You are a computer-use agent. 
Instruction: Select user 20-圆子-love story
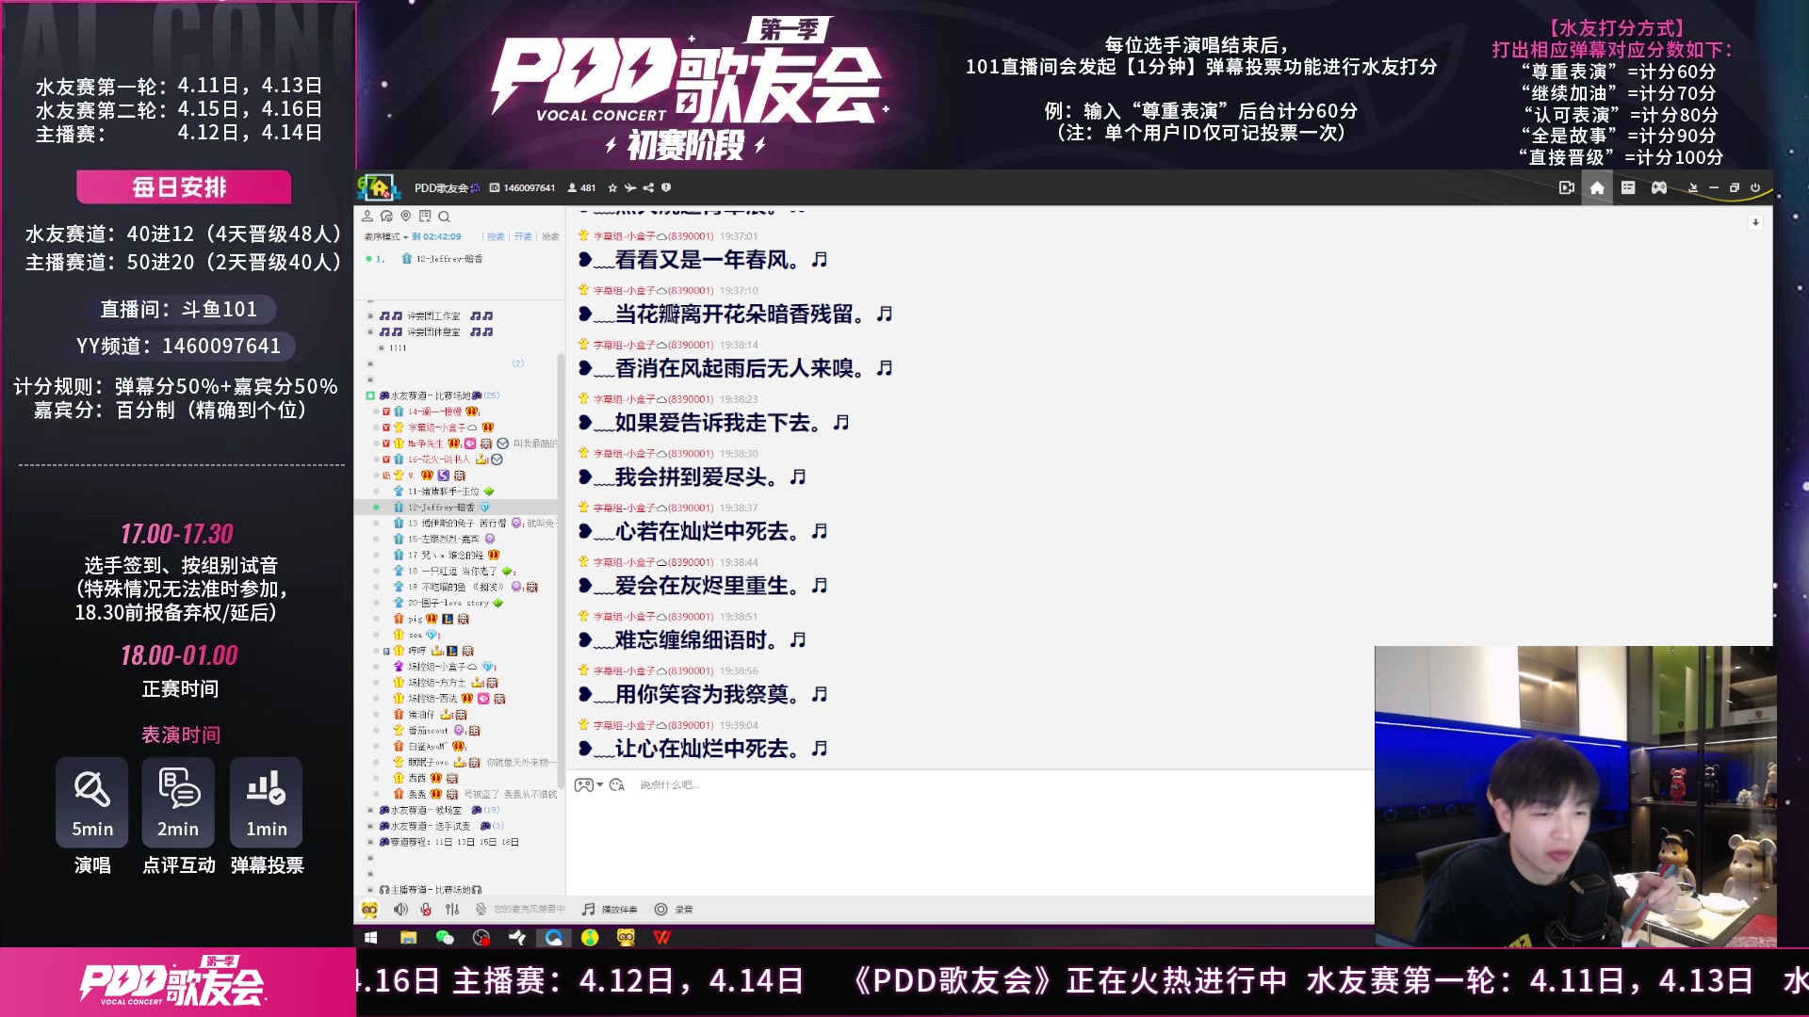tap(448, 603)
